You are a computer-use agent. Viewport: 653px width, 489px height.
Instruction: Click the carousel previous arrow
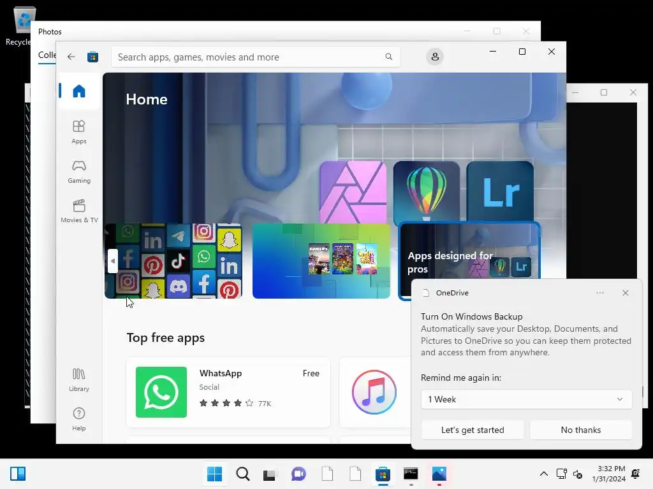pos(113,261)
